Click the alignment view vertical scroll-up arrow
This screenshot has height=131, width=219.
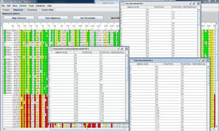pyautogui.click(x=217, y=24)
